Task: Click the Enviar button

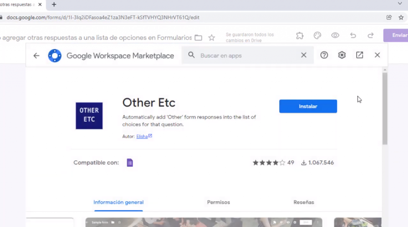Action: (396, 35)
